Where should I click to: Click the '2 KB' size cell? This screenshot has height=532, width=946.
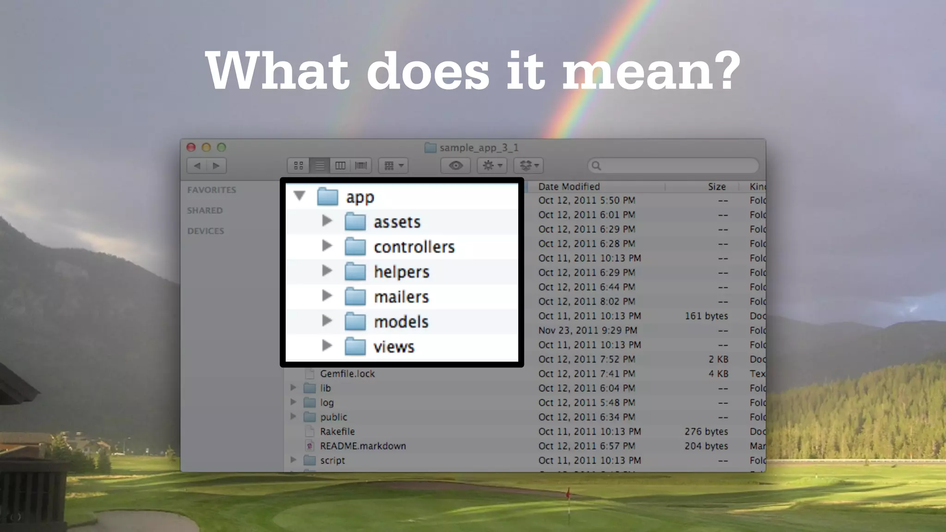718,359
